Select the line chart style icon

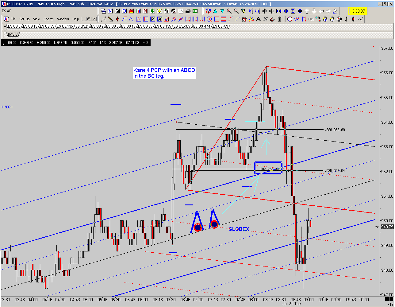(x=360, y=19)
